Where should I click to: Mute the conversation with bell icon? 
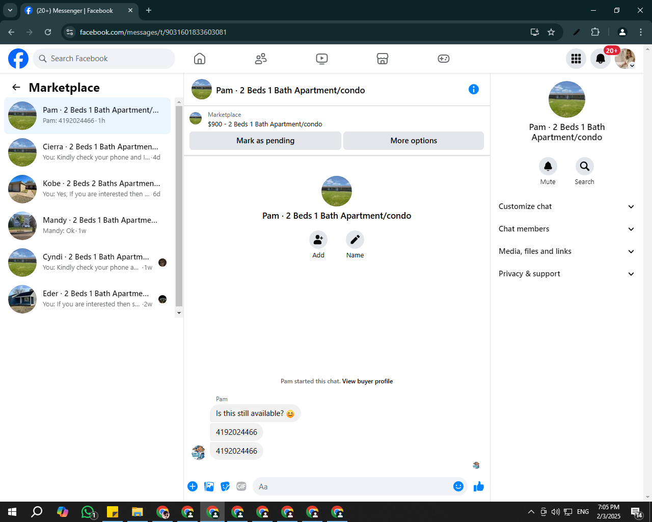(x=548, y=166)
